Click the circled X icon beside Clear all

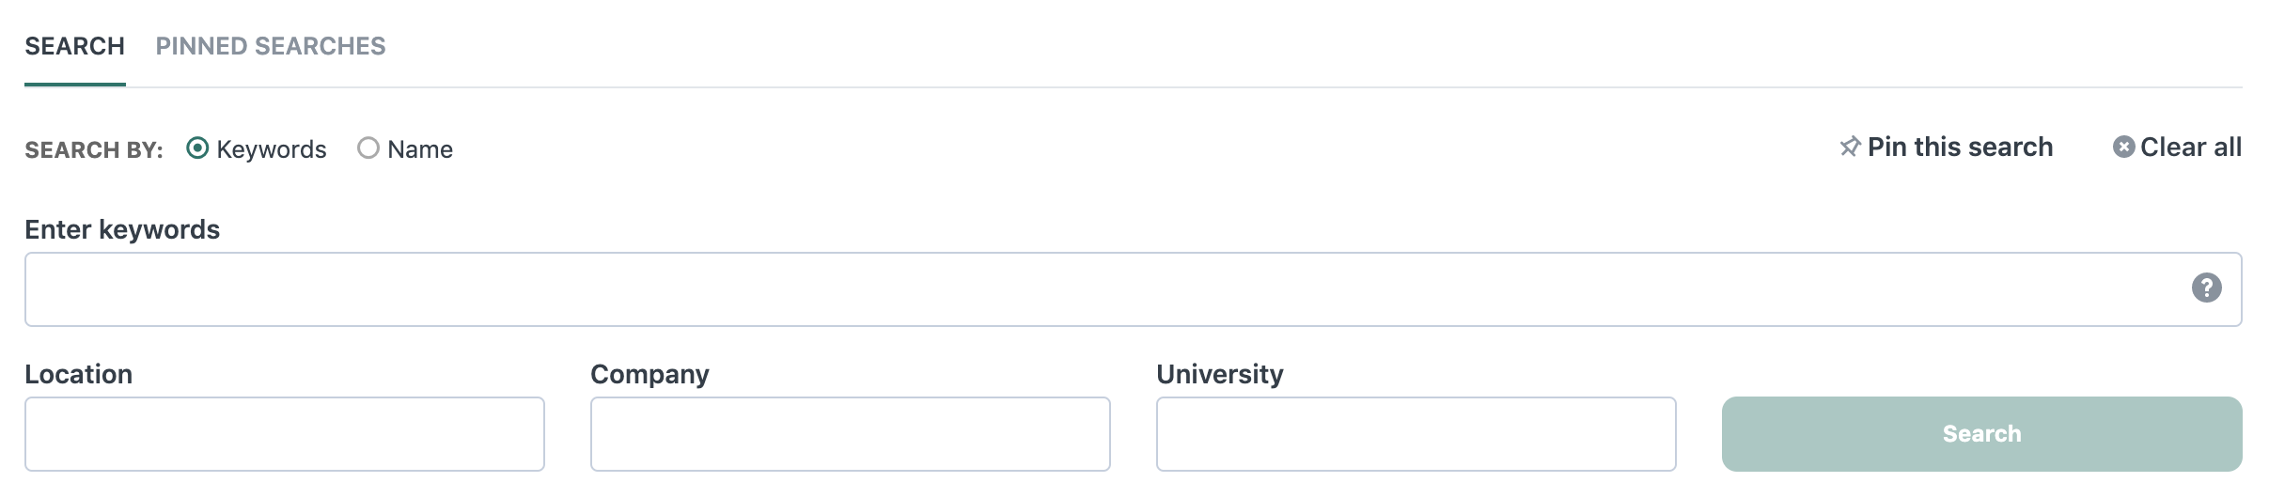(x=2123, y=148)
